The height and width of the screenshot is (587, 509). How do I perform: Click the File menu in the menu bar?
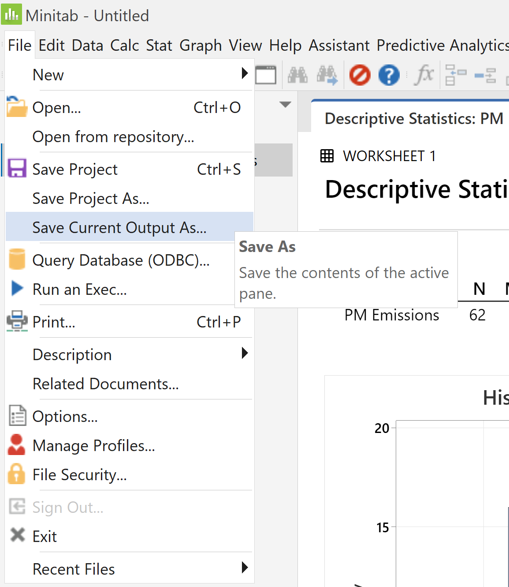click(20, 45)
